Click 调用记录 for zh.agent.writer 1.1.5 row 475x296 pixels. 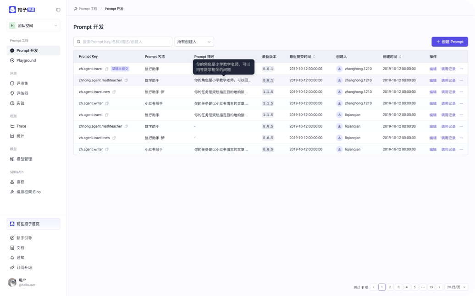448,103
